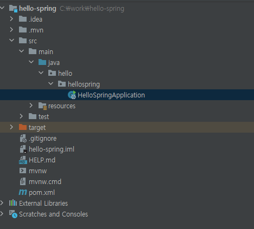254x229 pixels.
Task: Select the .mvn folder name
Action: coord(36,30)
